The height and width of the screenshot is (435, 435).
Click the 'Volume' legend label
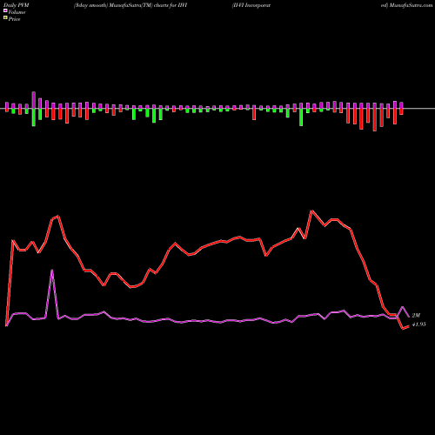coord(17,12)
